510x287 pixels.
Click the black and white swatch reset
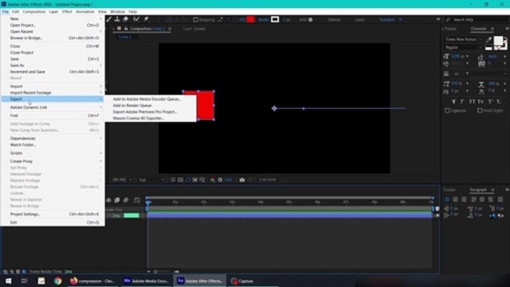tap(489, 47)
